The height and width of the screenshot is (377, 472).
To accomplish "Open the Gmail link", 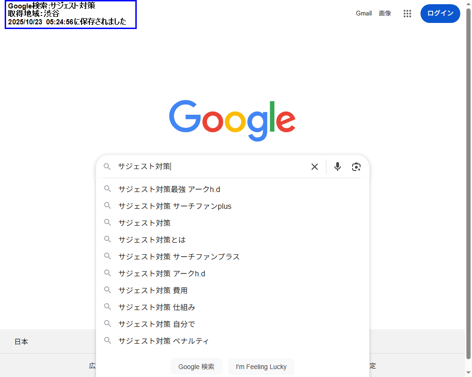I will pos(364,14).
